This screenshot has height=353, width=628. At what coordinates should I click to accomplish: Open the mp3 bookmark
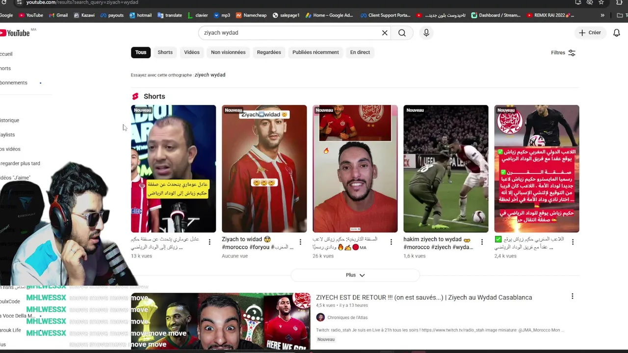tap(222, 15)
